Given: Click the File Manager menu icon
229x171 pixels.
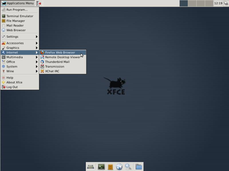Looking at the screenshot, I should 4,21.
